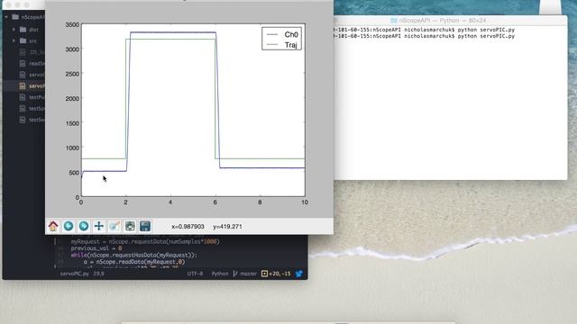Click servoPIC.py file name in status bar

click(x=75, y=274)
